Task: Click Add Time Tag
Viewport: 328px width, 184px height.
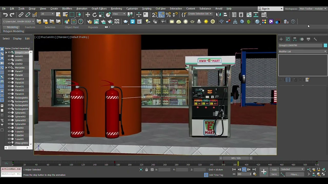Action: (216, 175)
